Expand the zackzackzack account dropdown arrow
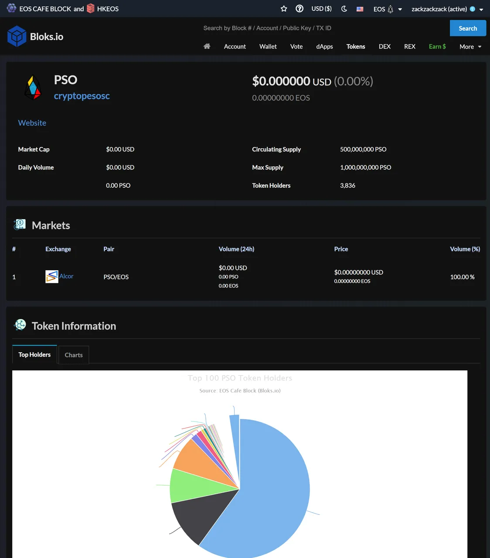Viewport: 490px width, 558px height. (x=481, y=9)
